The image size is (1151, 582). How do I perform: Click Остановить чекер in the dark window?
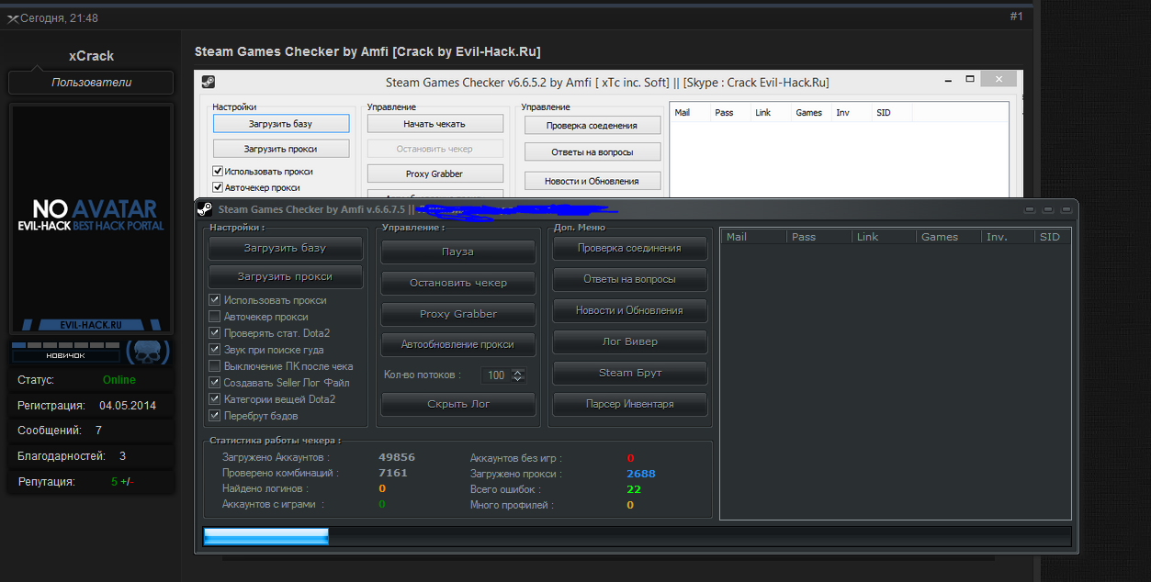click(457, 283)
